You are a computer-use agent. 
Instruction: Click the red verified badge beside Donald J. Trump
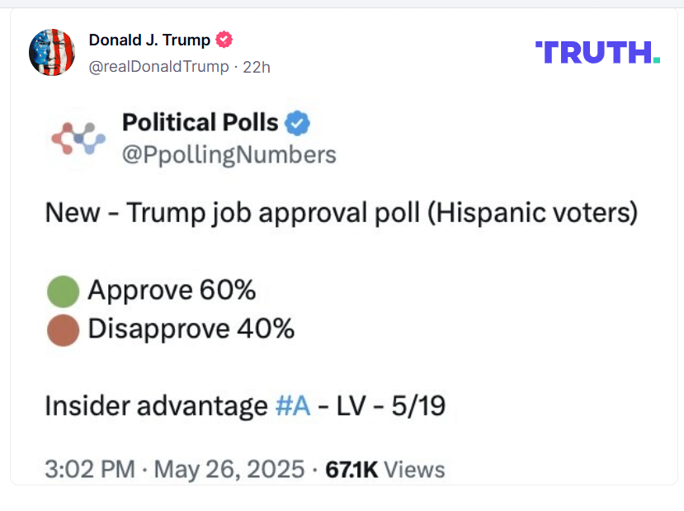tap(224, 40)
